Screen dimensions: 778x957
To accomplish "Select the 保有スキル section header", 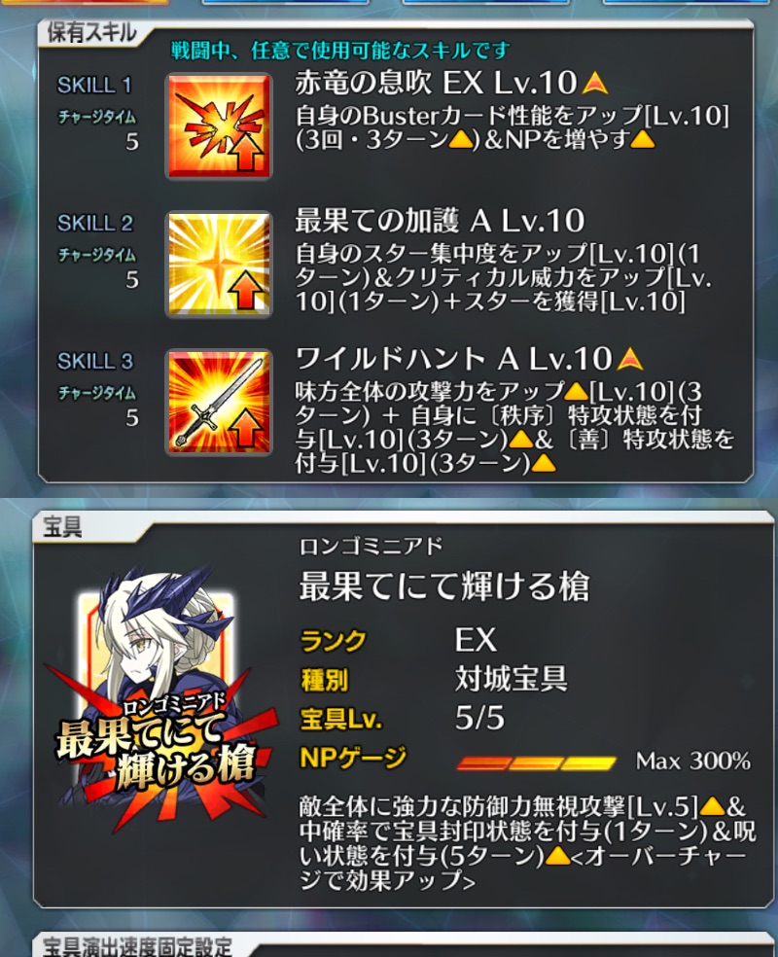I will [91, 33].
